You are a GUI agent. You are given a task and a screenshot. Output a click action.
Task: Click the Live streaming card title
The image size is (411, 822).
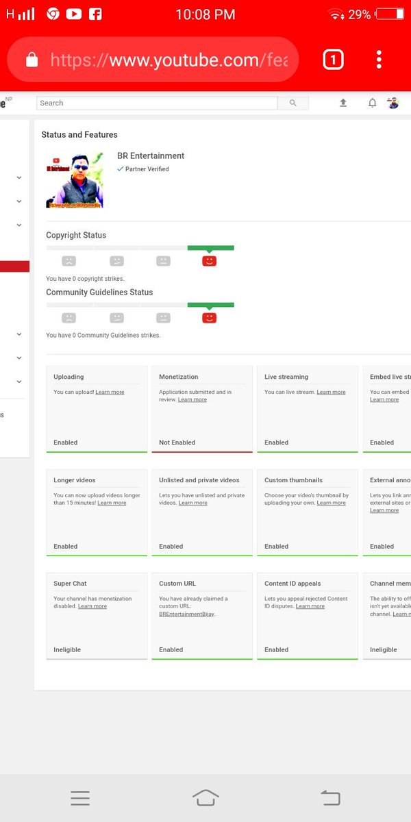pos(286,377)
